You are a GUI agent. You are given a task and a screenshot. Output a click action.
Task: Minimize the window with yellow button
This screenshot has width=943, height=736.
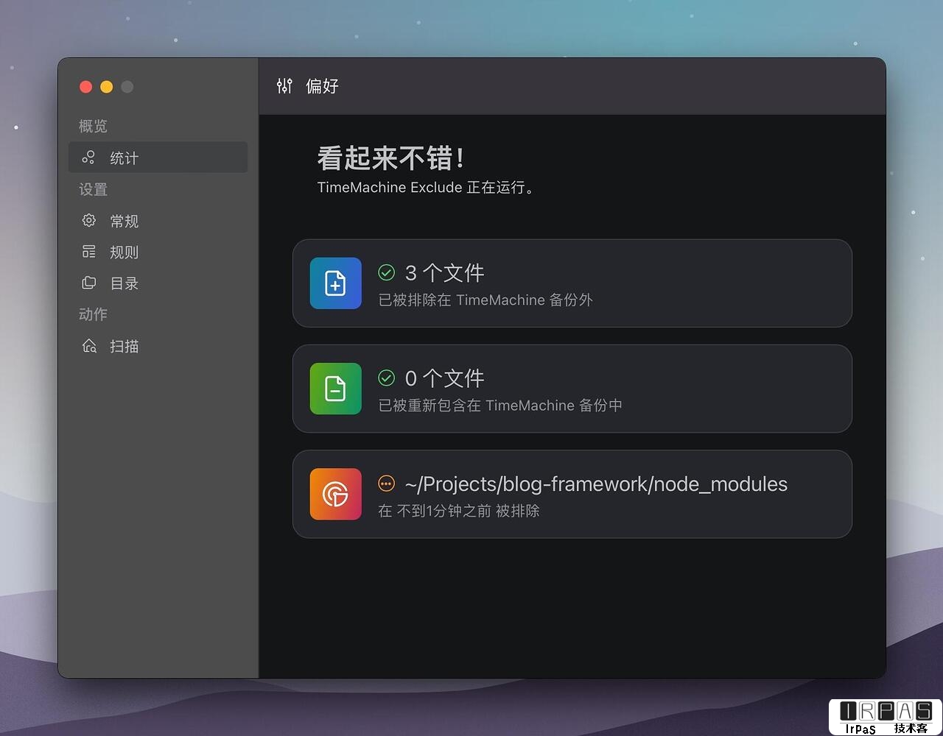(x=106, y=87)
